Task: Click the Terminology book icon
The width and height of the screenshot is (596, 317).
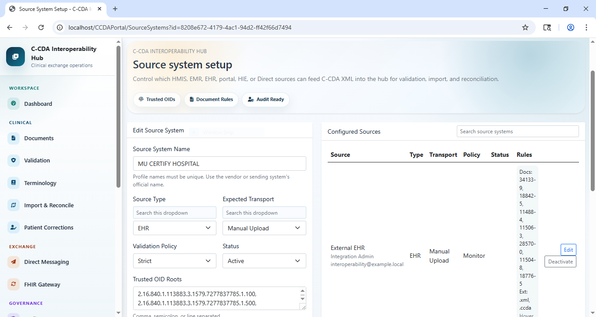Action: (14, 183)
